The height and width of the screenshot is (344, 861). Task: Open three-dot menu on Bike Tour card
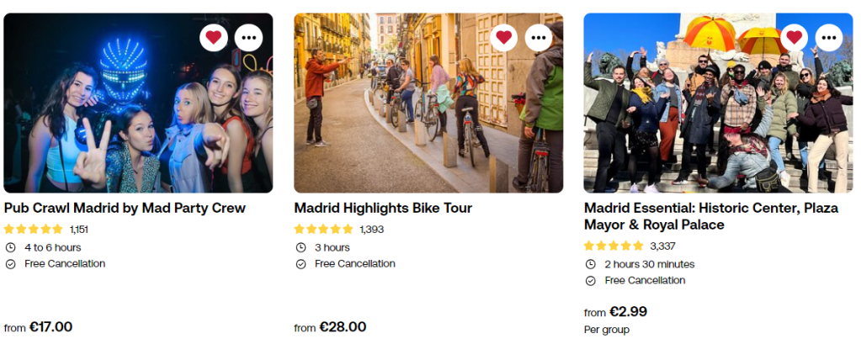coord(539,37)
